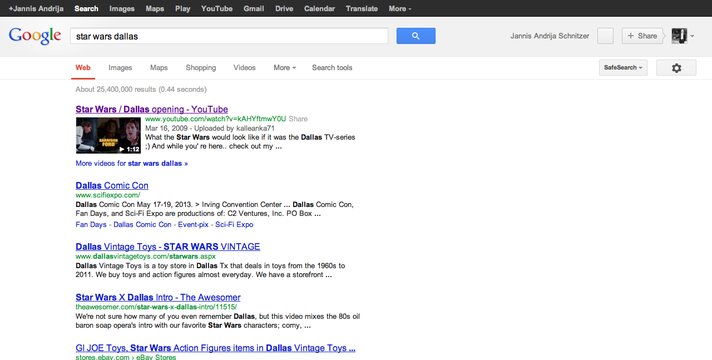712x360 pixels.
Task: Open the Fan Days sitelink
Action: (x=91, y=224)
